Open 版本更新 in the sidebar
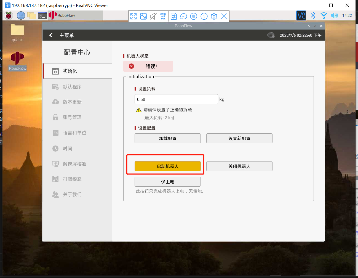The height and width of the screenshot is (278, 358). (72, 102)
